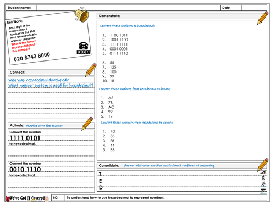Click hexadecimal value 3B
The height and width of the screenshot is (206, 275).
pyautogui.click(x=112, y=136)
